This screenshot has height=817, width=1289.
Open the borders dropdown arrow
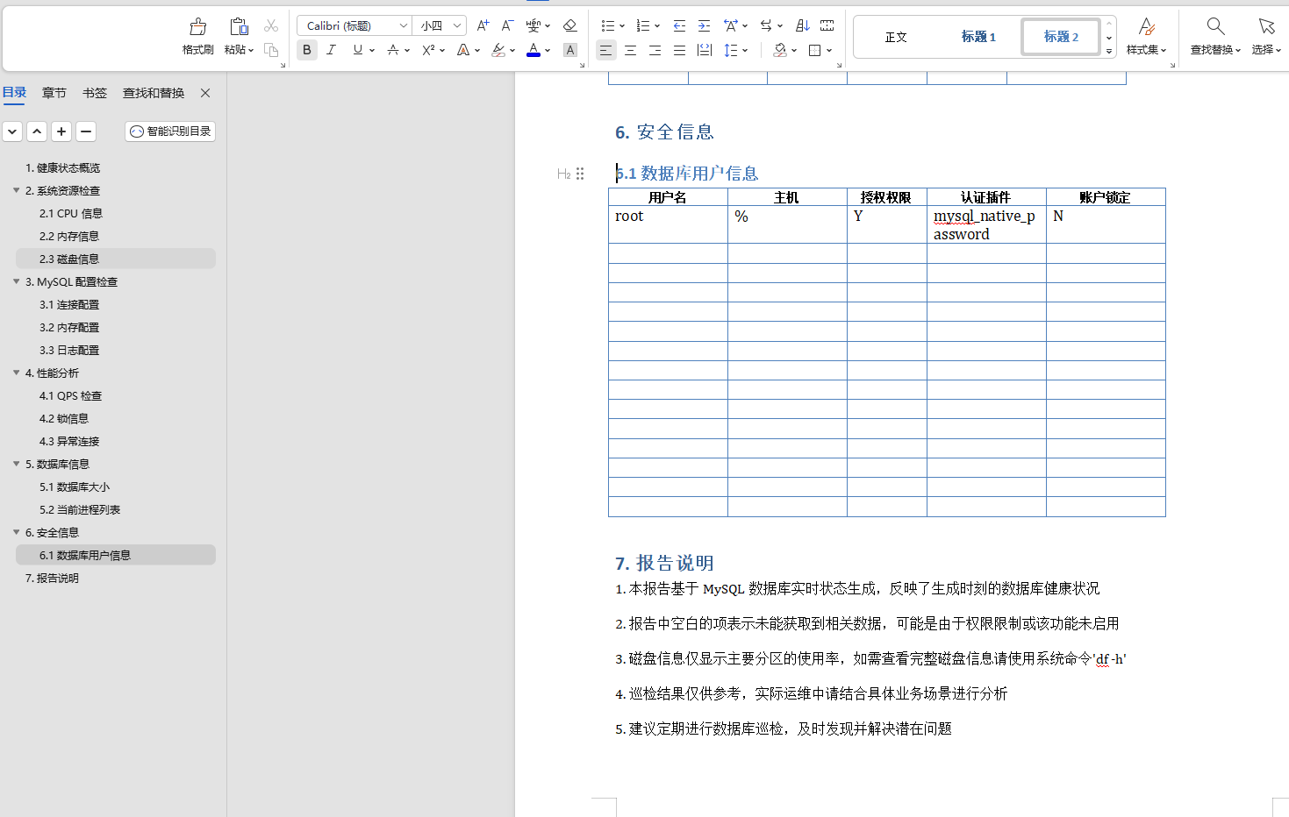829,51
